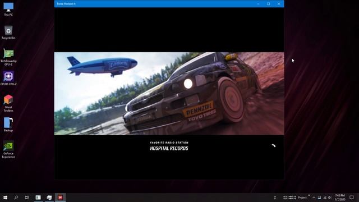Open the Backup desktop icon
Screen dimensions: 359x202
click(x=8, y=125)
